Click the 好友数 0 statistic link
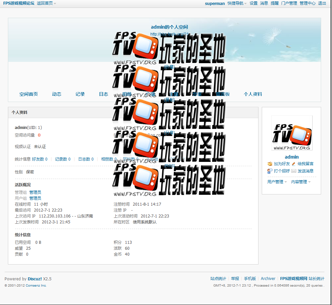 pyautogui.click(x=40, y=159)
